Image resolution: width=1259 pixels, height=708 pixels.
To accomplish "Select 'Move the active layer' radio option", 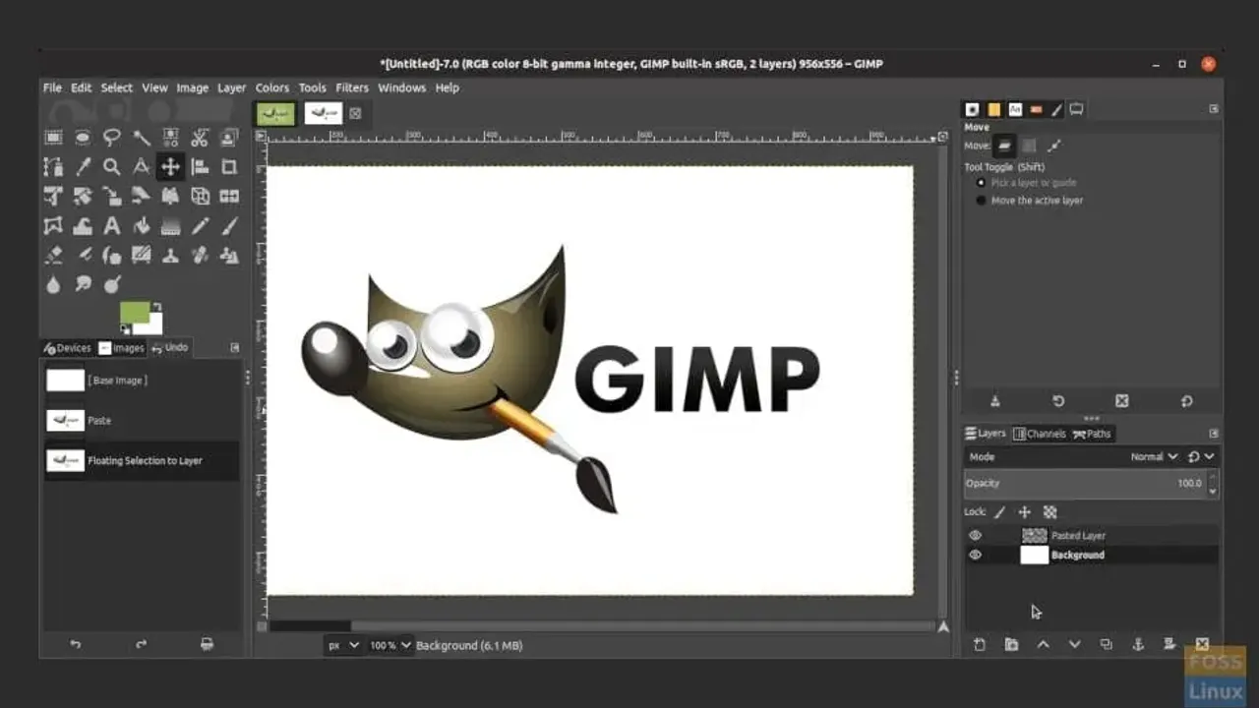I will click(x=981, y=201).
